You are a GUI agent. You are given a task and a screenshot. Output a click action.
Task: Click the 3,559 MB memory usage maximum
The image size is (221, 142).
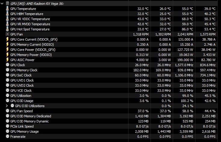[186, 131]
